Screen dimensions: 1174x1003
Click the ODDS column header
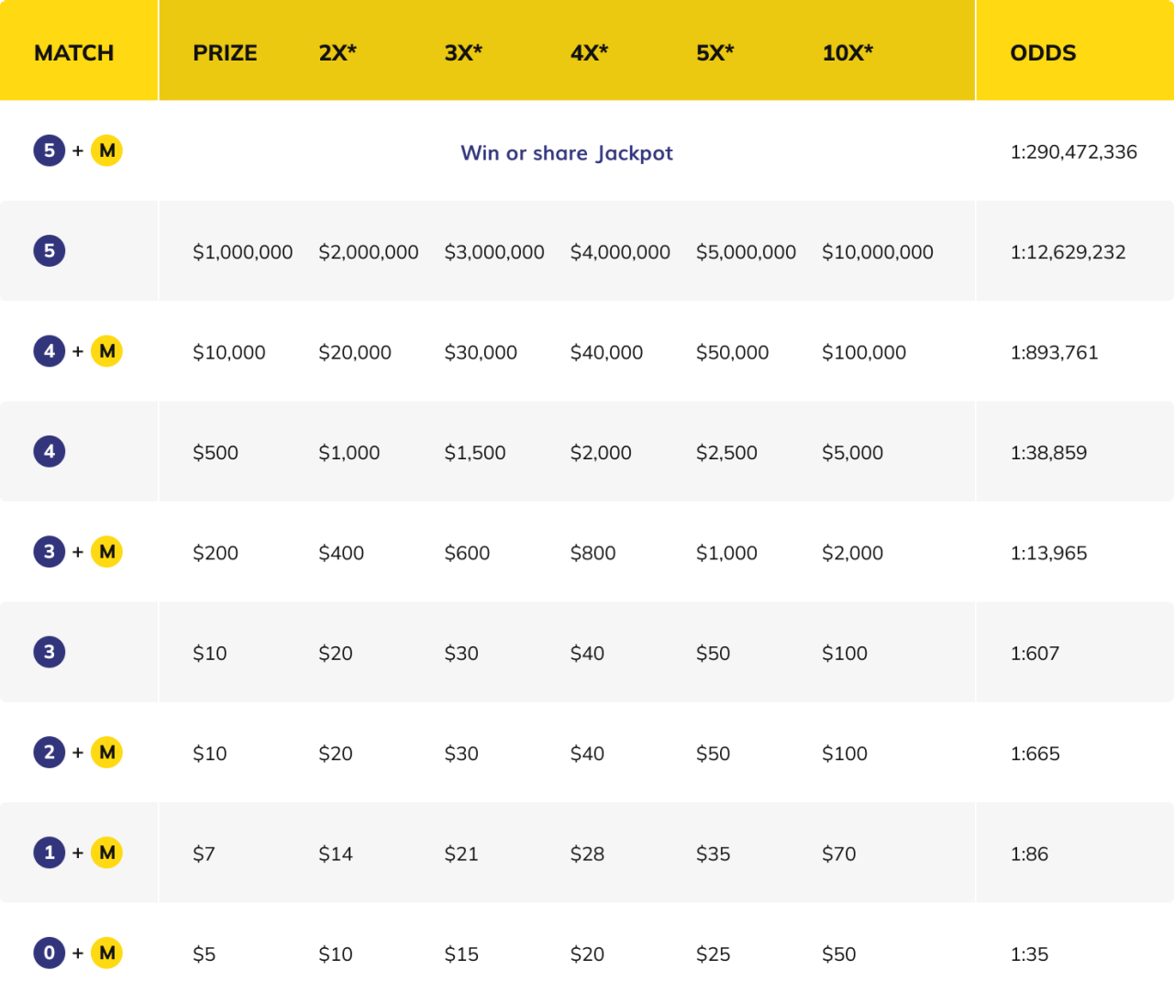tap(1043, 53)
